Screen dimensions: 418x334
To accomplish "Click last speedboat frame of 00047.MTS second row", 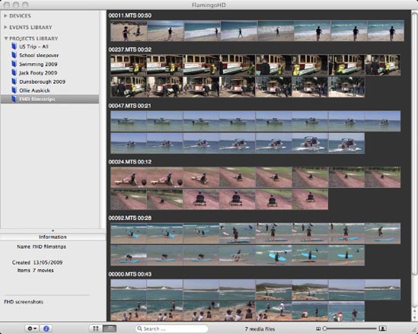I will click(346, 143).
